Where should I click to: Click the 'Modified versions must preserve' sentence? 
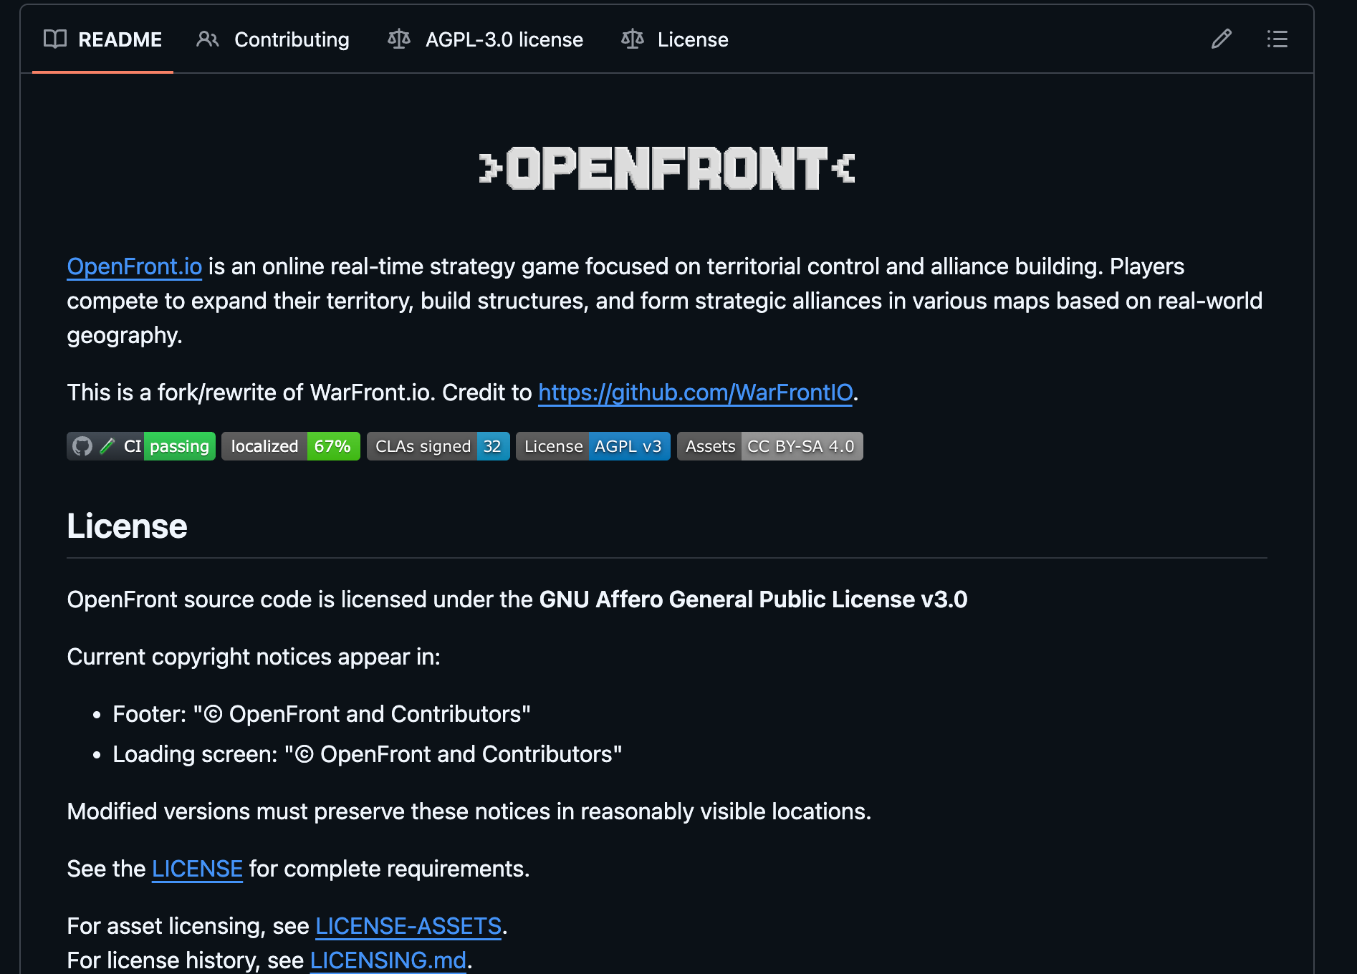click(x=469, y=811)
